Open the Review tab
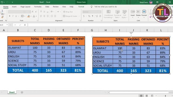Viewport: 173px width, 97px height. (x=56, y=7)
